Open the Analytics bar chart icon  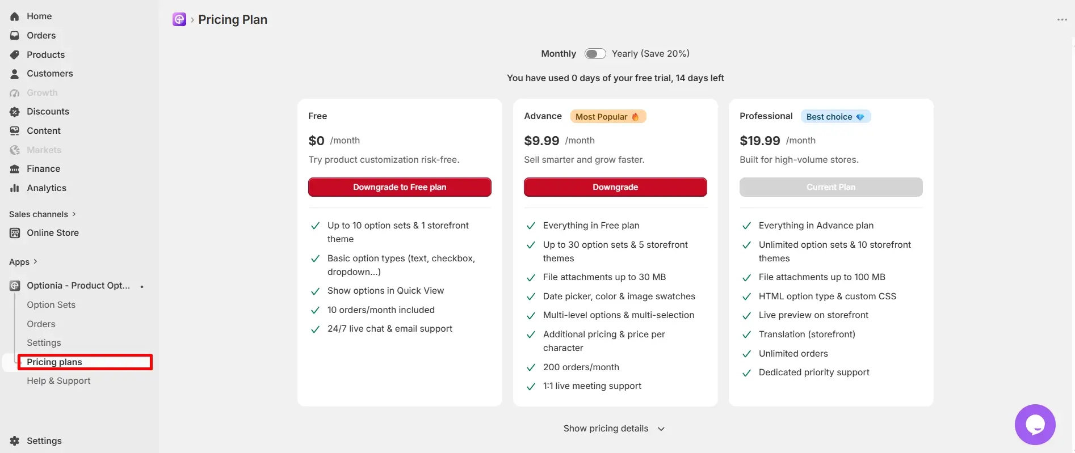[15, 188]
